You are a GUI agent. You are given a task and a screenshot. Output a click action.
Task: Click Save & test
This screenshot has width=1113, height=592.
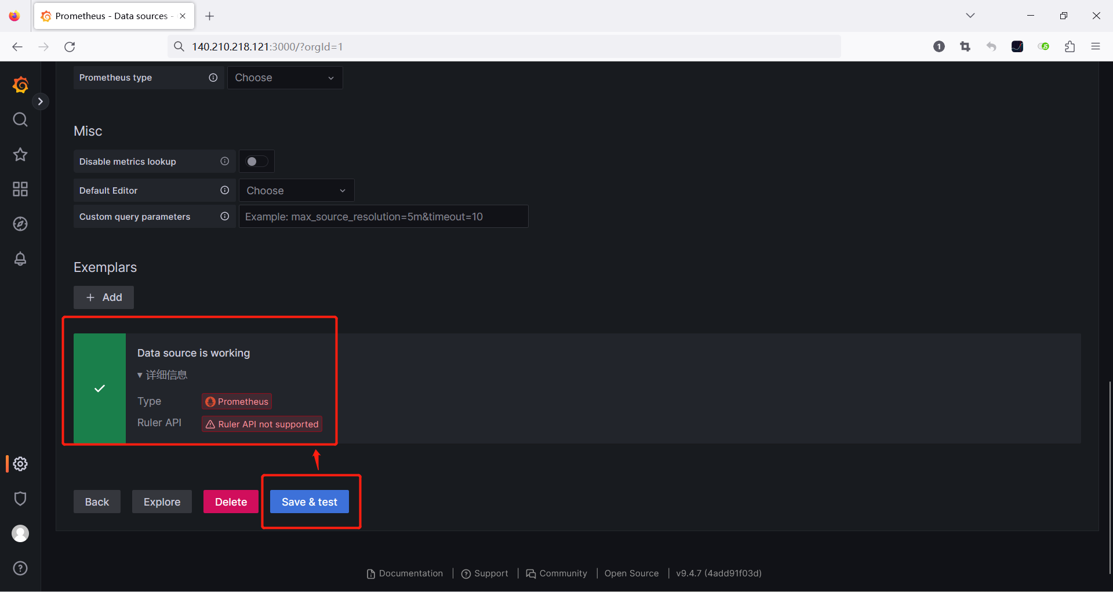click(x=310, y=502)
